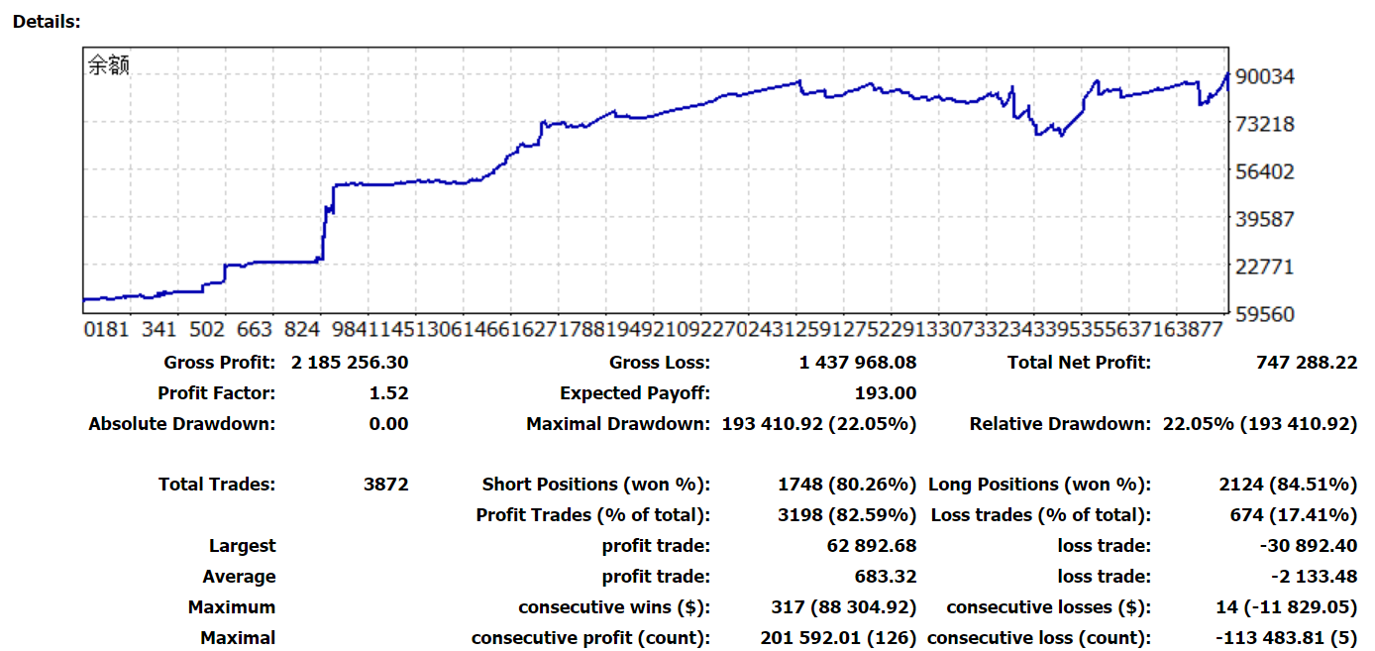The width and height of the screenshot is (1375, 651).
Task: Click the 341 tick label under chart
Action: coord(159,330)
